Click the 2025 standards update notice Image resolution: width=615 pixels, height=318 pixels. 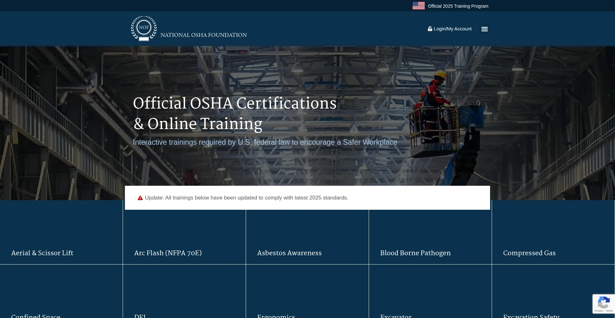[x=246, y=198]
